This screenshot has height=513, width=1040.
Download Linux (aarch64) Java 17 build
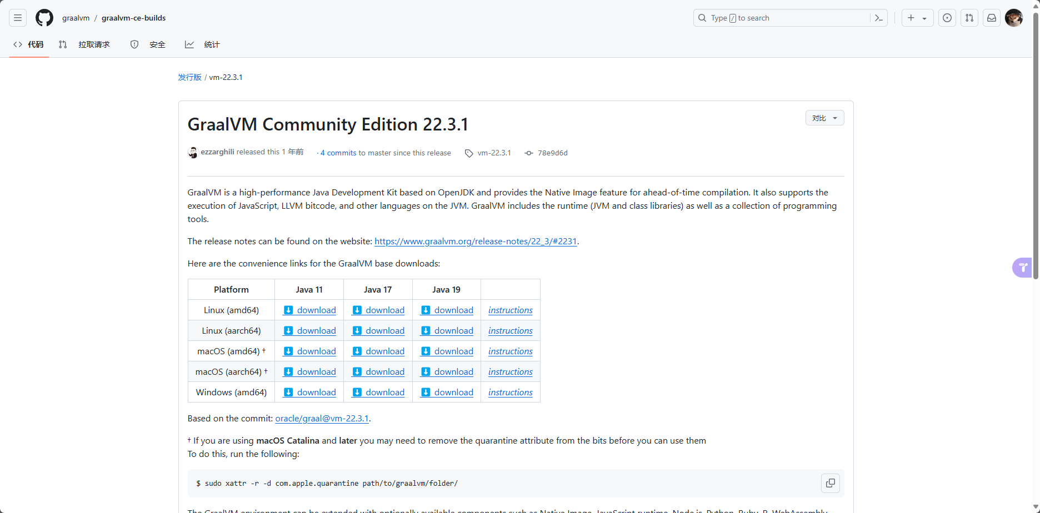[378, 331]
